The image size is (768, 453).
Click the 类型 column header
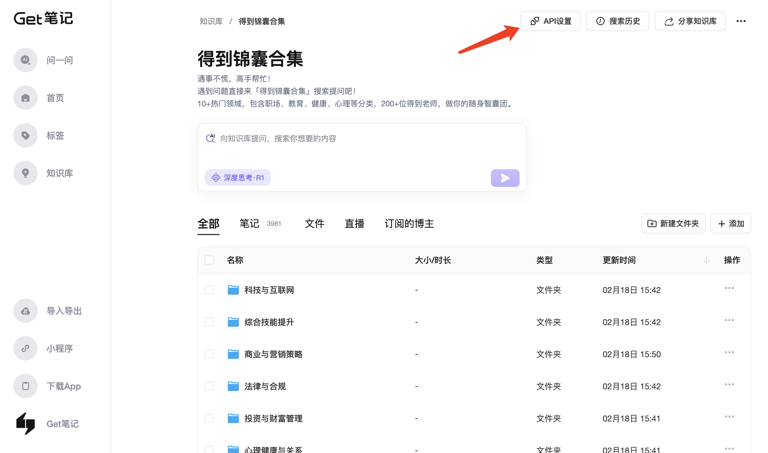point(544,260)
